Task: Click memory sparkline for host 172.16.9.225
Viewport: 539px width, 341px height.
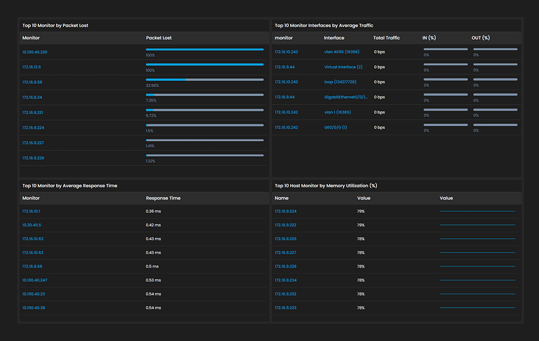Action: (477, 239)
